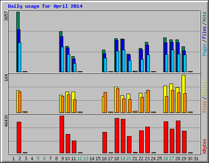Click the 164 visits axis value
Image resolution: width=209 pixels, height=163 pixels.
7,78
